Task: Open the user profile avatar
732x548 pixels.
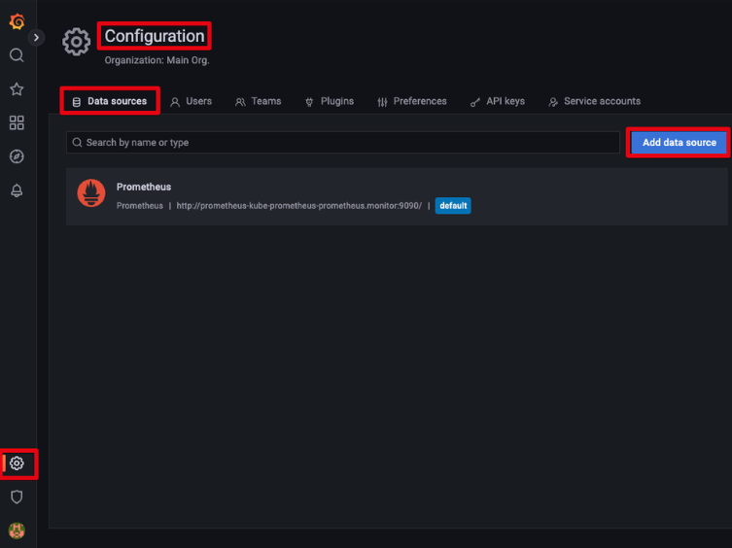Action: coord(17,531)
